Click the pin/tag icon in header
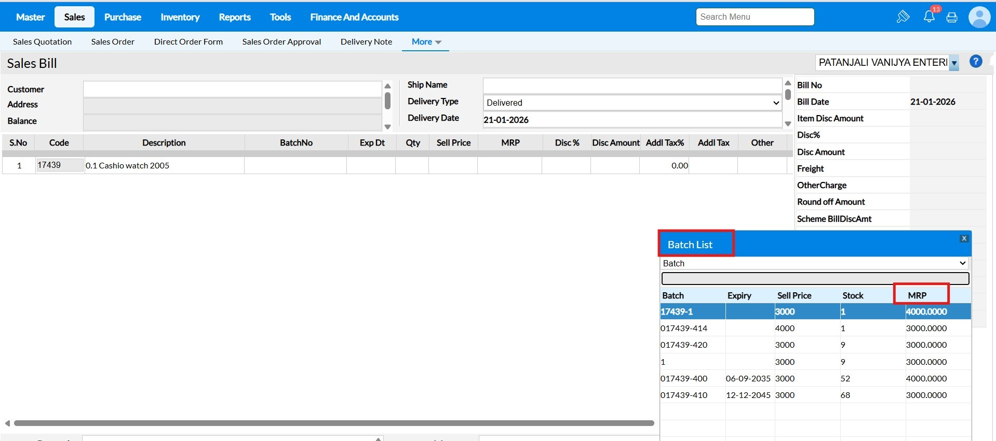The image size is (996, 441). tap(903, 17)
